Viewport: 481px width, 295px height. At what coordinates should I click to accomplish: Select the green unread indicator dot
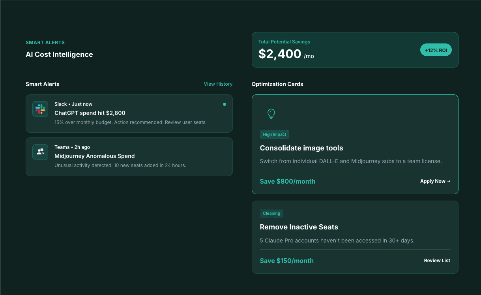[x=225, y=104]
